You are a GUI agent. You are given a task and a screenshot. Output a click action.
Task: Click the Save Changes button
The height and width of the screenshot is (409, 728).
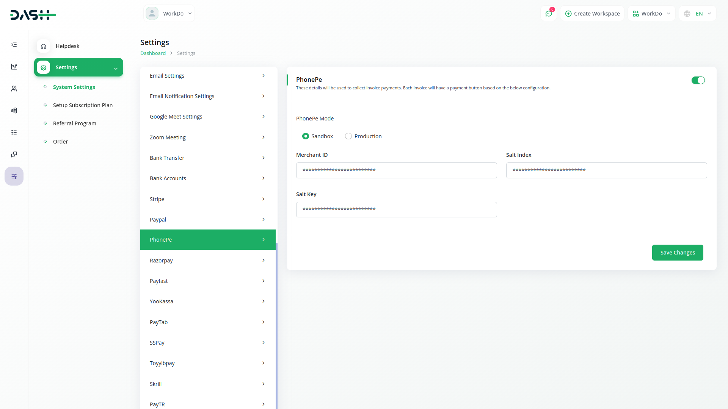[677, 253]
